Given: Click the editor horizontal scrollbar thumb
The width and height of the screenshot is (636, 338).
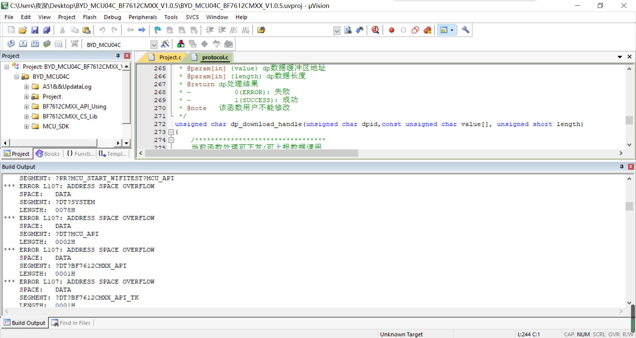Looking at the screenshot, I should tap(251, 153).
